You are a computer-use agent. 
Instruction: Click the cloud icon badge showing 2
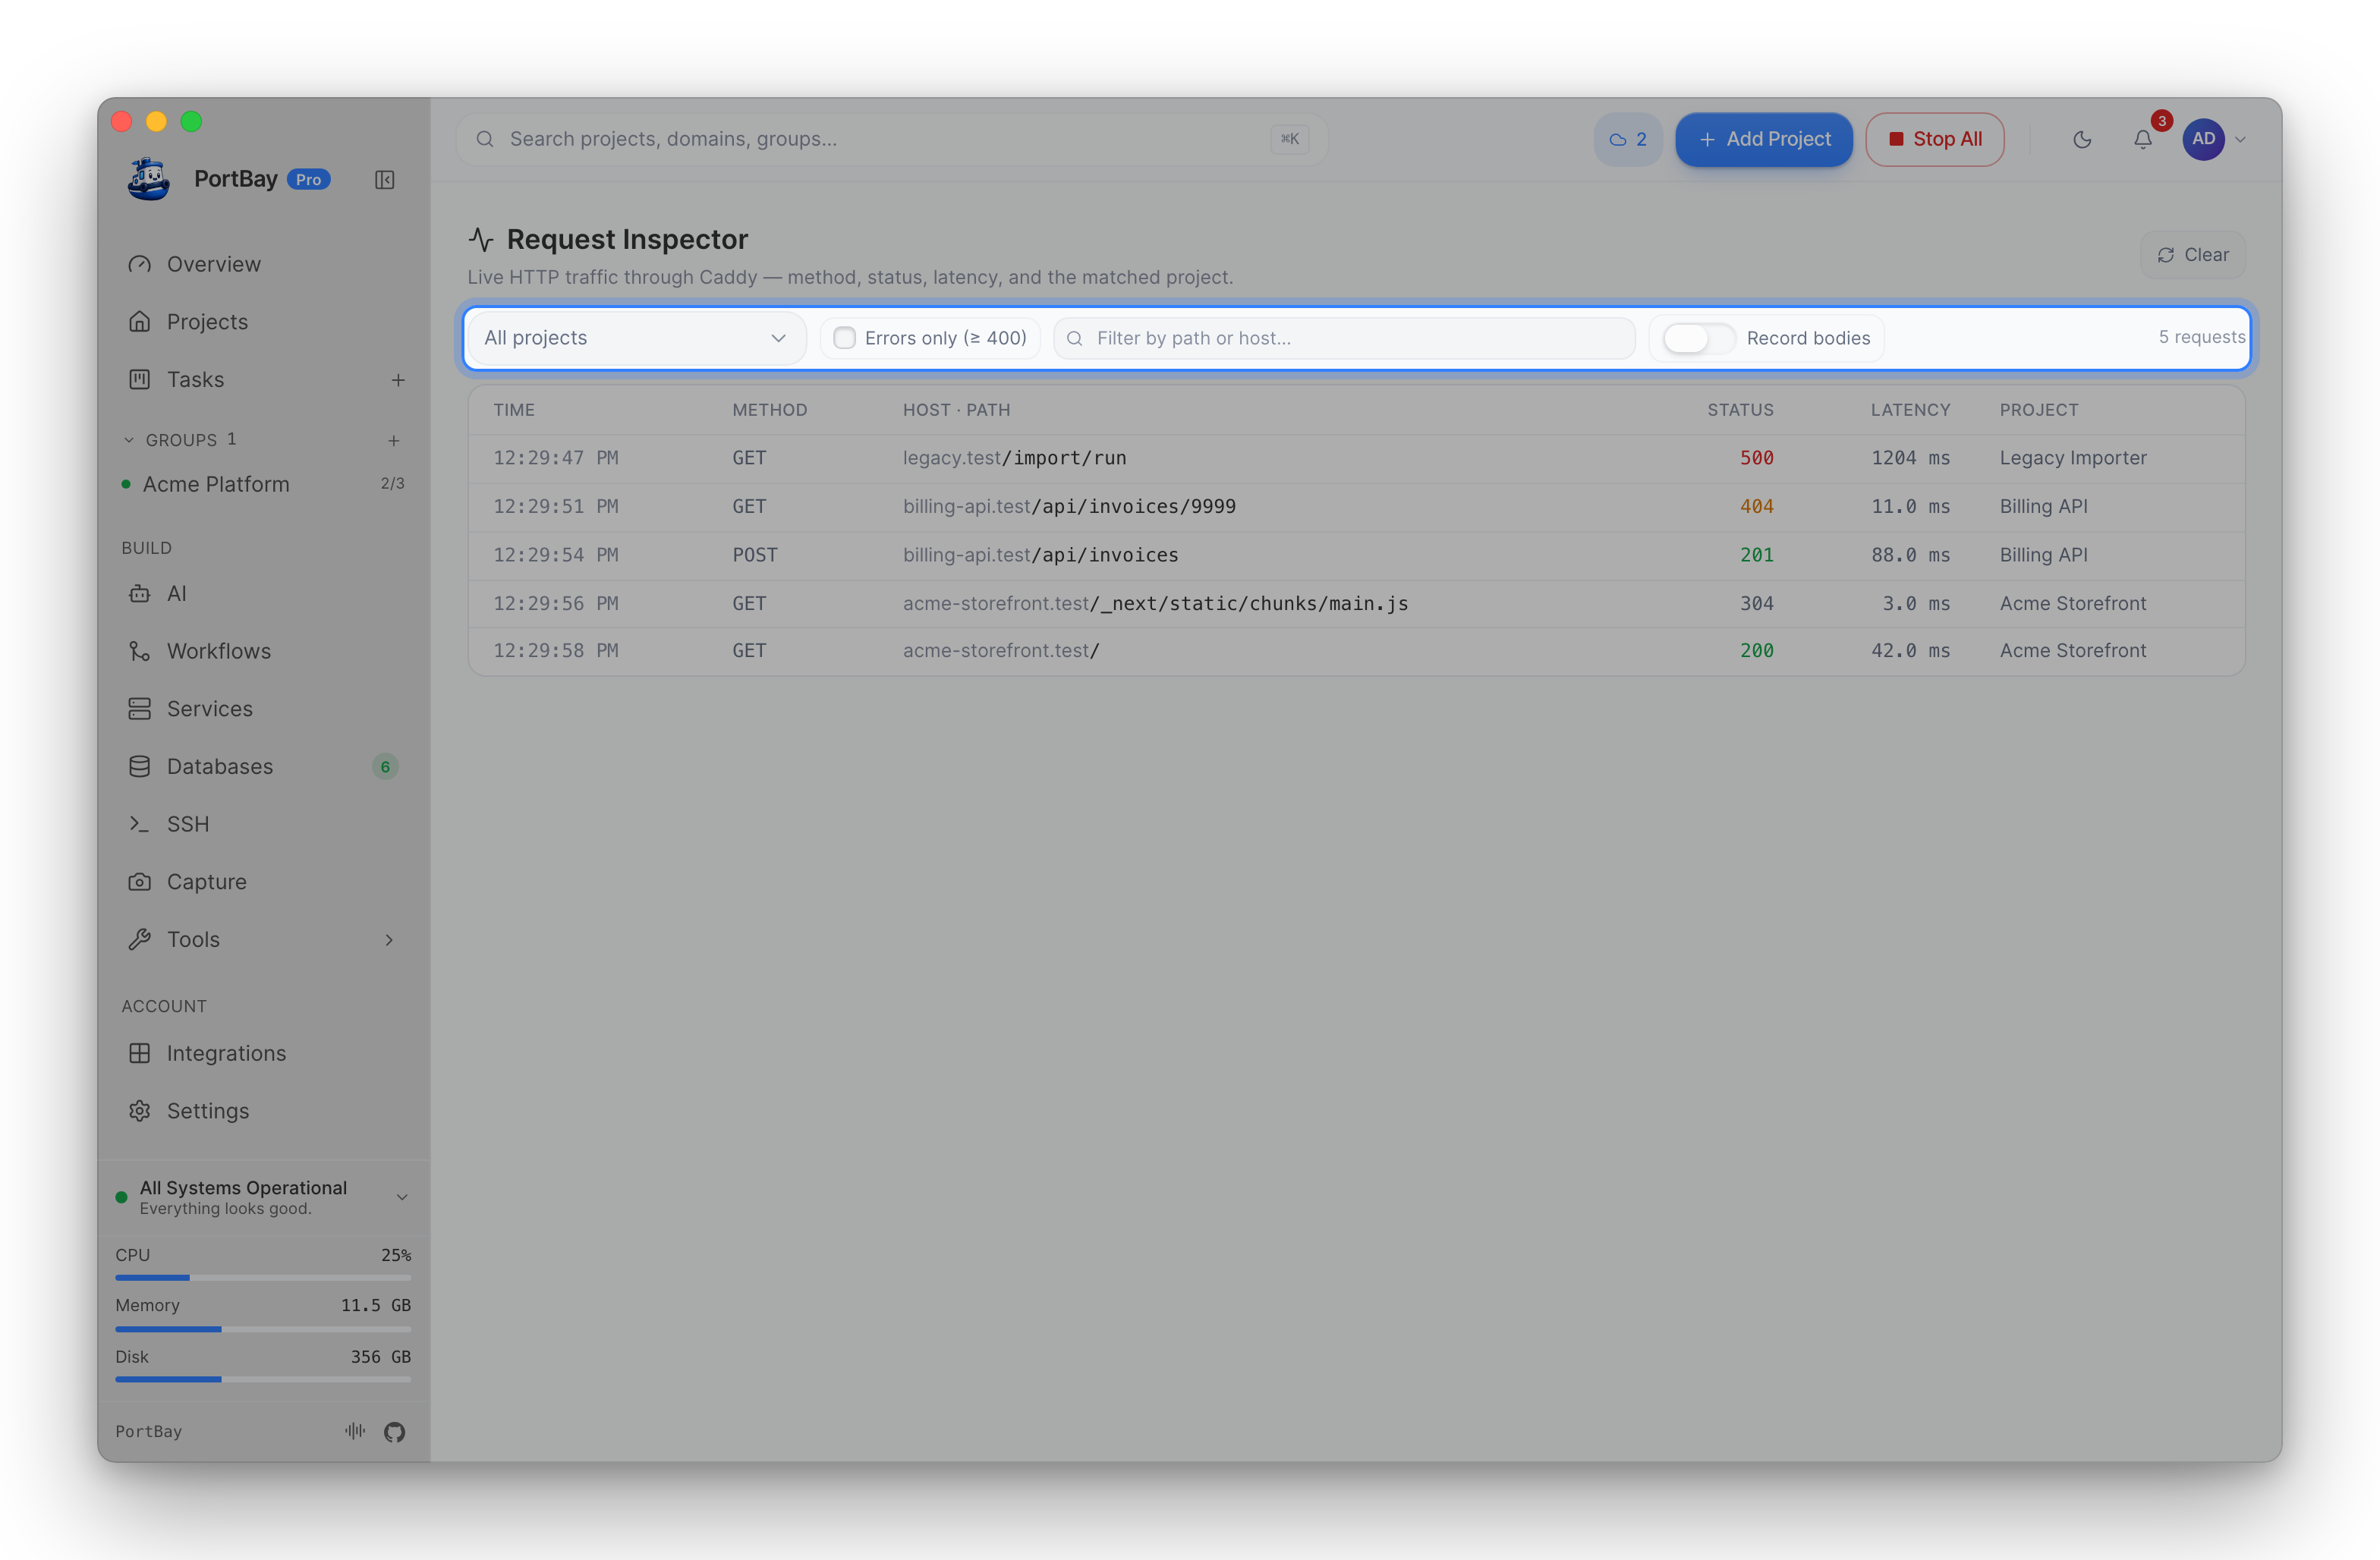[x=1627, y=140]
